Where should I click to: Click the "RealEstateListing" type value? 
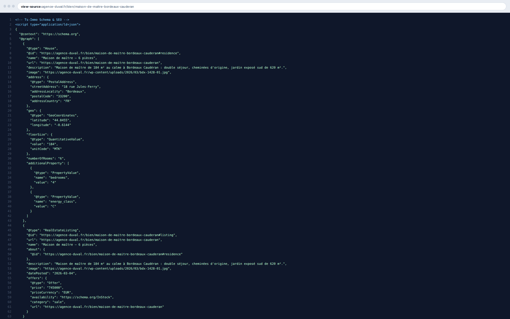pyautogui.click(x=61, y=230)
